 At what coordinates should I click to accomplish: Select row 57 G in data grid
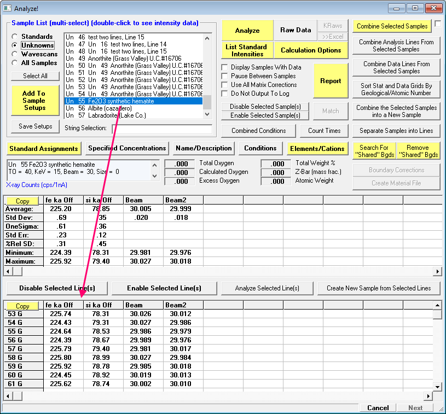pos(23,348)
